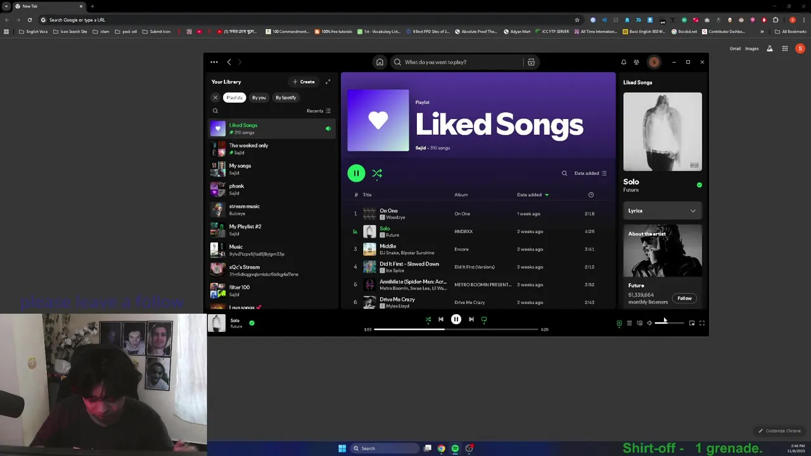The width and height of the screenshot is (811, 456).
Task: Open Windows Start button
Action: tap(342, 448)
